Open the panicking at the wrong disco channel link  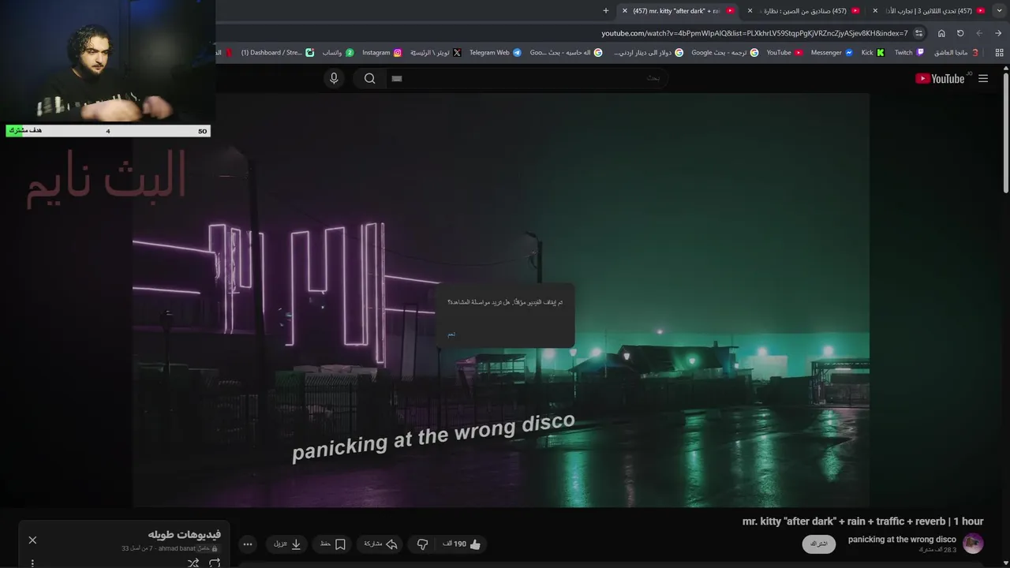902,540
